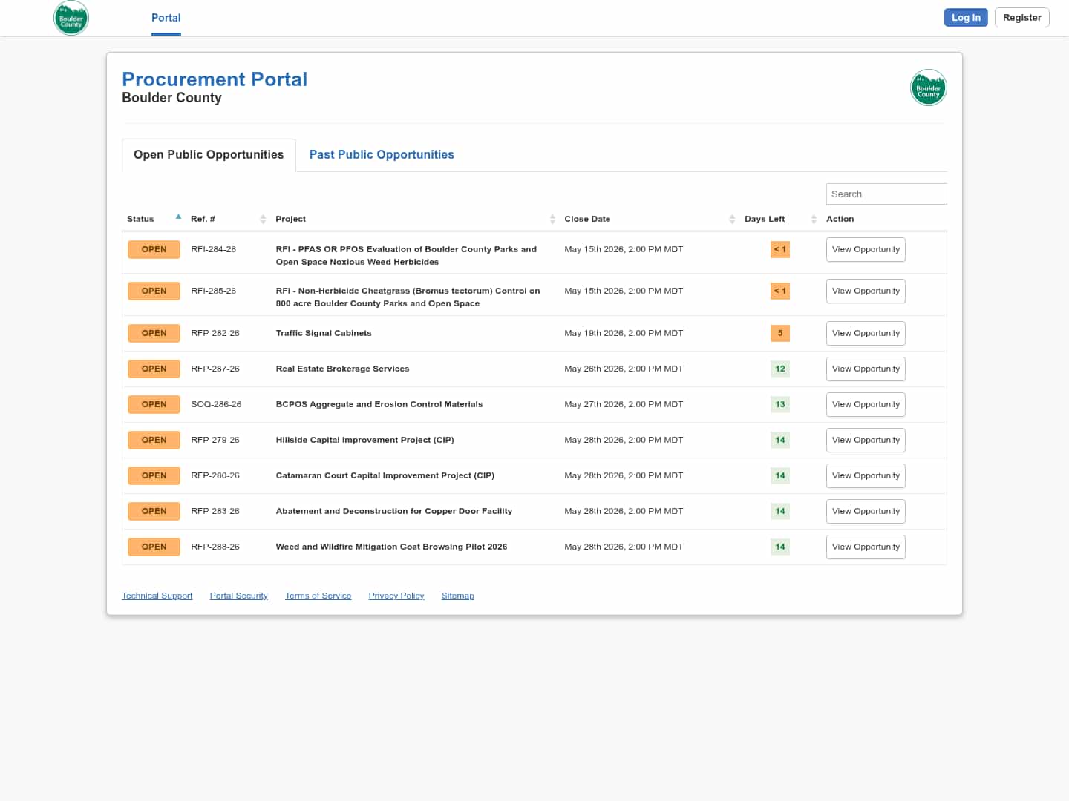
Task: Click the OPEN status badge for RFI-284-26
Action: pyautogui.click(x=154, y=249)
